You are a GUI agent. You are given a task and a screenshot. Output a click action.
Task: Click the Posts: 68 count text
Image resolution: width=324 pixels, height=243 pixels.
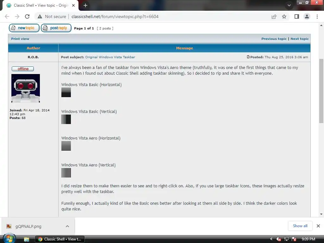click(18, 118)
